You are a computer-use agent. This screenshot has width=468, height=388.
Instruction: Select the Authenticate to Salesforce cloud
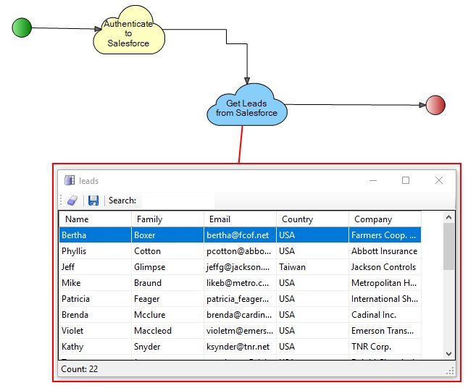(x=129, y=31)
